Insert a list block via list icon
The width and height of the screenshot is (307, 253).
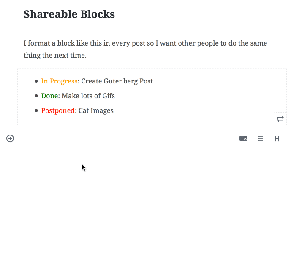point(260,139)
